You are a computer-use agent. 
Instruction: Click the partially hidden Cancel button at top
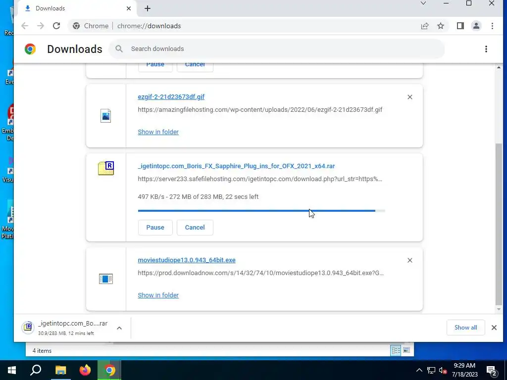[195, 67]
